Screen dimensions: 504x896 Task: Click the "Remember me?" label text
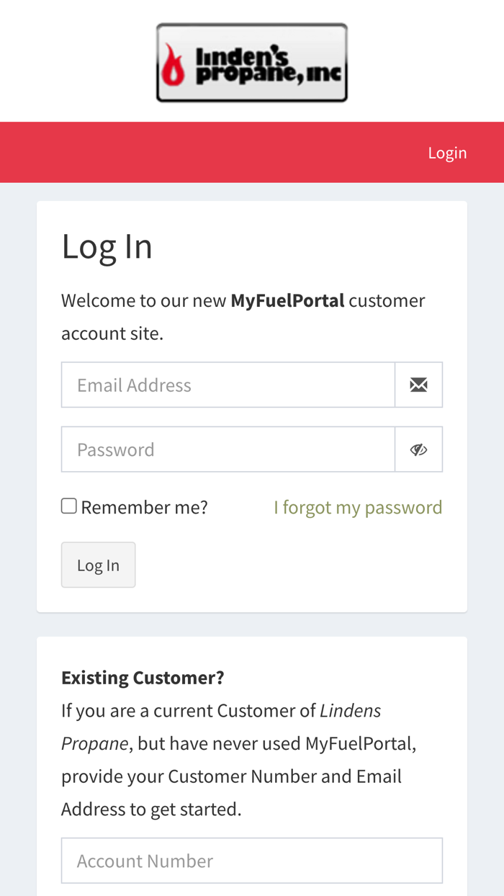click(x=144, y=507)
